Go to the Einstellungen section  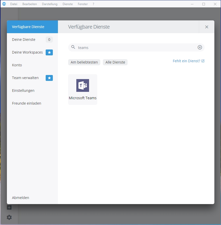point(23,91)
